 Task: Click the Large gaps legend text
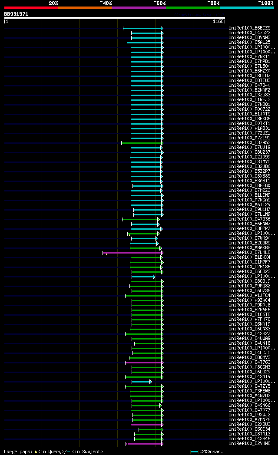[53, 452]
